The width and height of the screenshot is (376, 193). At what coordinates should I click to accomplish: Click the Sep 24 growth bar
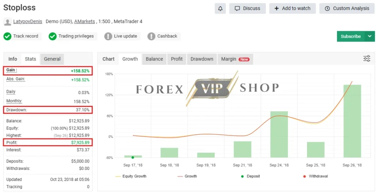pos(279,134)
